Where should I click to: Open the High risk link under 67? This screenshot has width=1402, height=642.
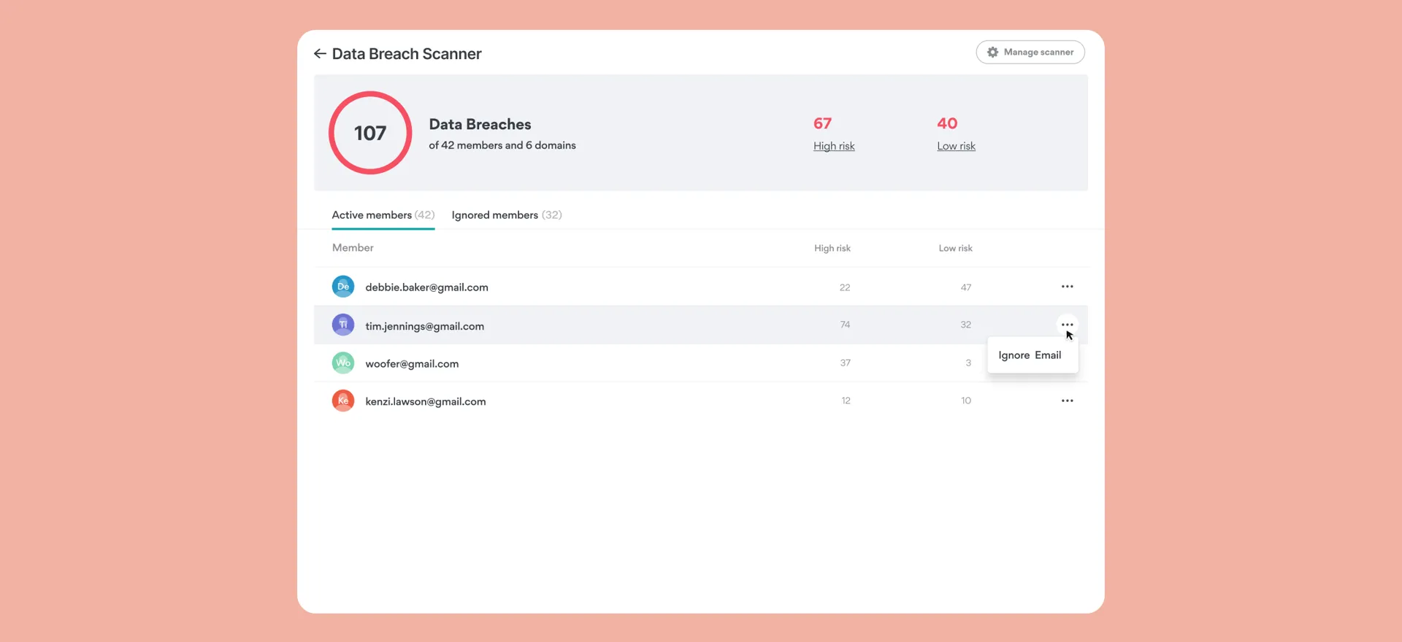tap(834, 146)
